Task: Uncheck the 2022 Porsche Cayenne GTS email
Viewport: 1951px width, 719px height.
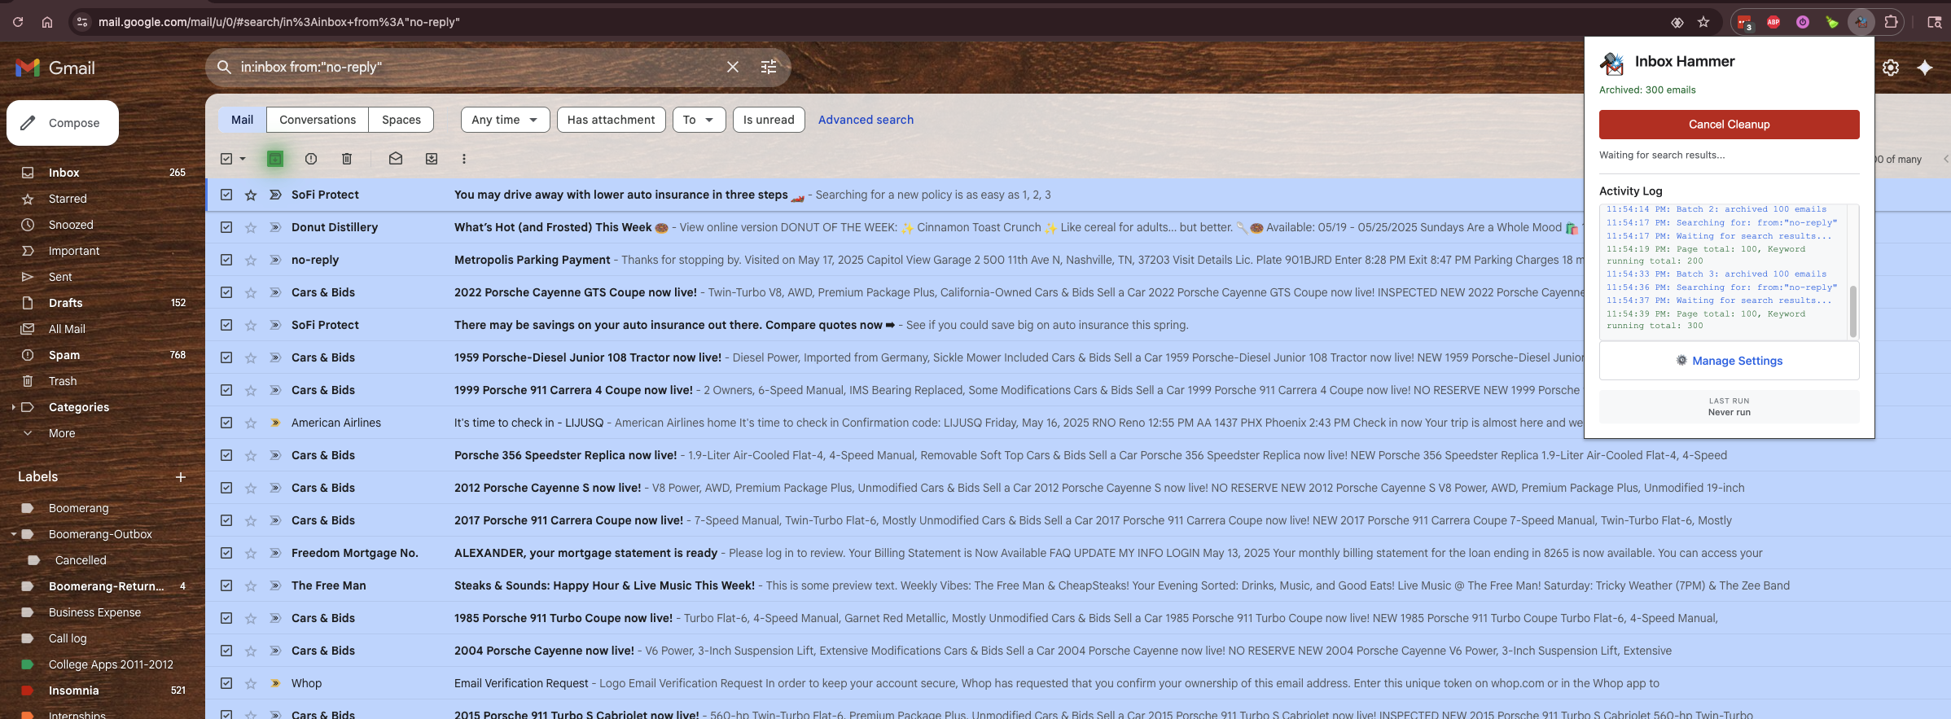Action: coord(226,292)
